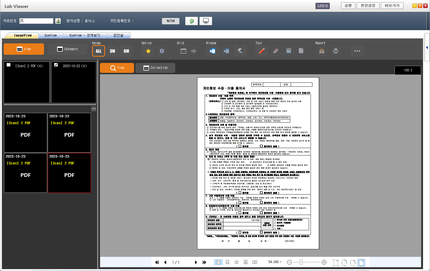Screen dimensions: 430x271
Task: Expand the collapsed right side panel arrow
Action: (x=427, y=48)
